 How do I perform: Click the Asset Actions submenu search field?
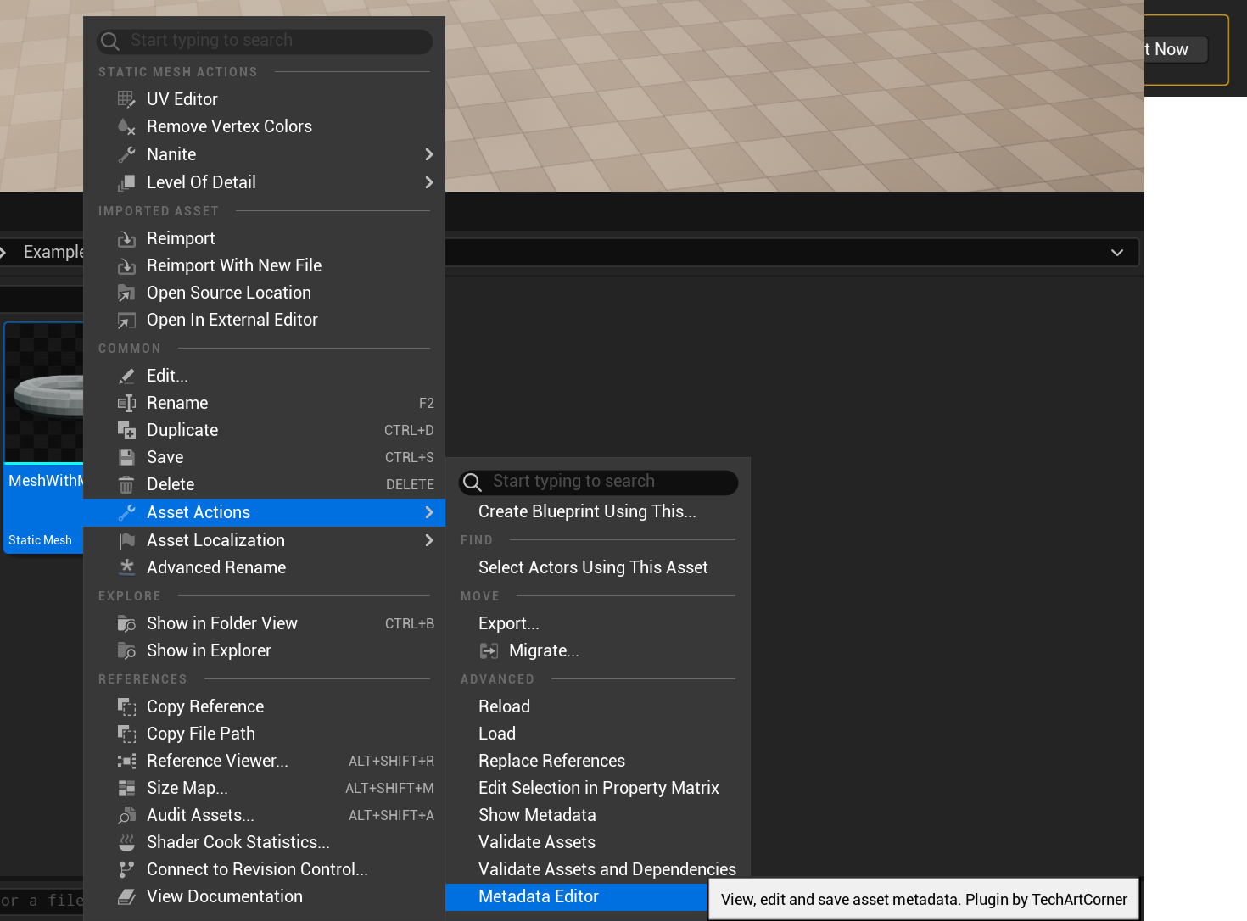click(598, 482)
